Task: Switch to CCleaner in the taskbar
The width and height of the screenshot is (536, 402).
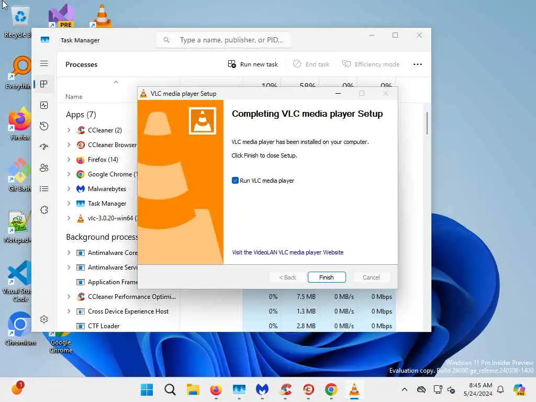Action: coord(285,389)
